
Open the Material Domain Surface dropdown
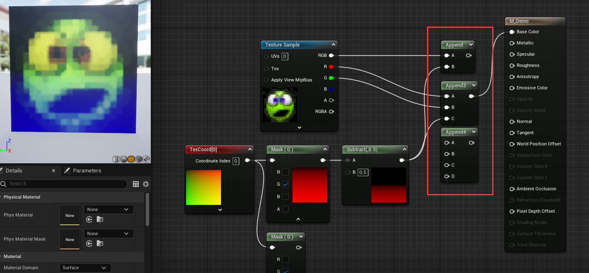coord(85,268)
